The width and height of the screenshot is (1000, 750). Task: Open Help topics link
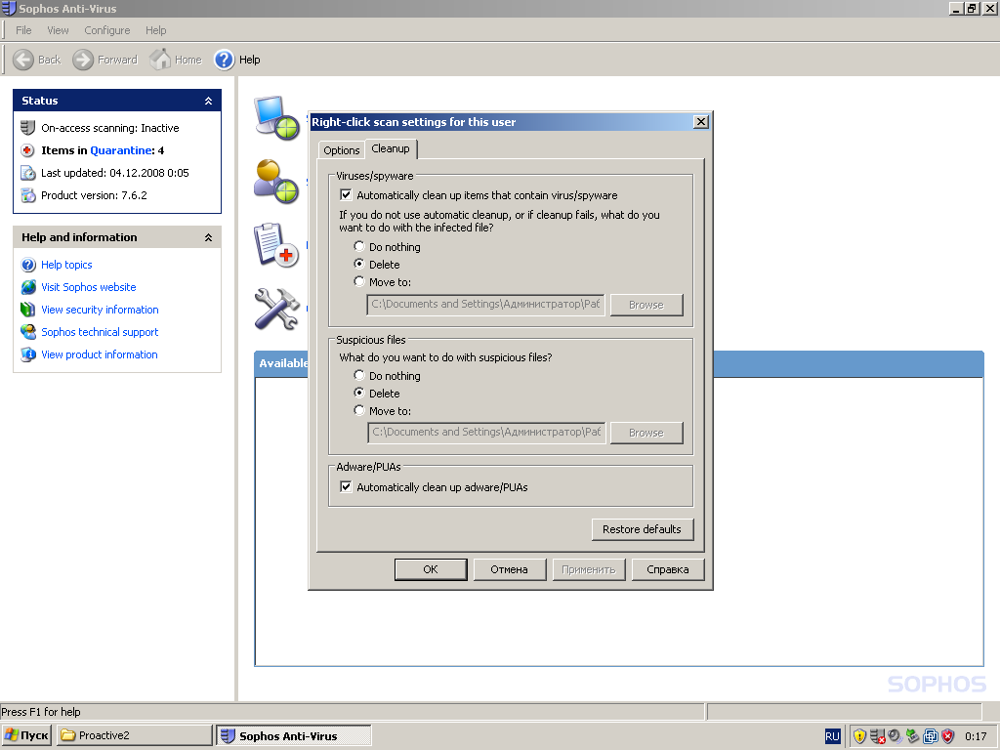(66, 265)
